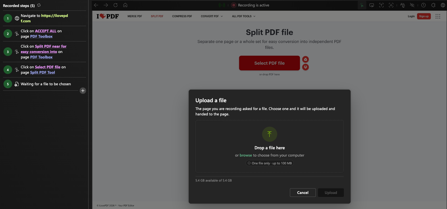Select the click-recording cursor tool

click(362, 5)
